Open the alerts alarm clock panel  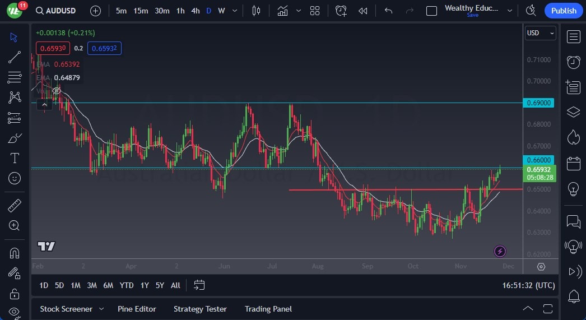point(573,62)
